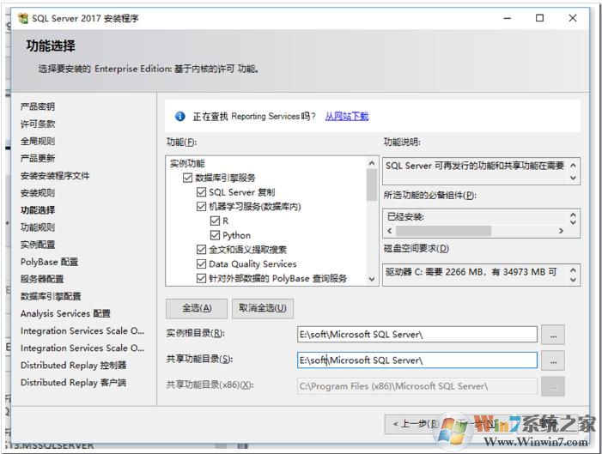Toggle 机器学习服务(数据库内) checkbox
The image size is (602, 454).
coord(201,207)
